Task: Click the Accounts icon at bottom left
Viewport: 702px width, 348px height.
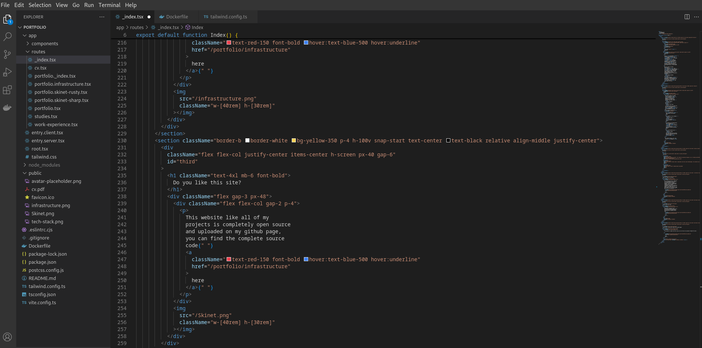Action: (x=7, y=337)
